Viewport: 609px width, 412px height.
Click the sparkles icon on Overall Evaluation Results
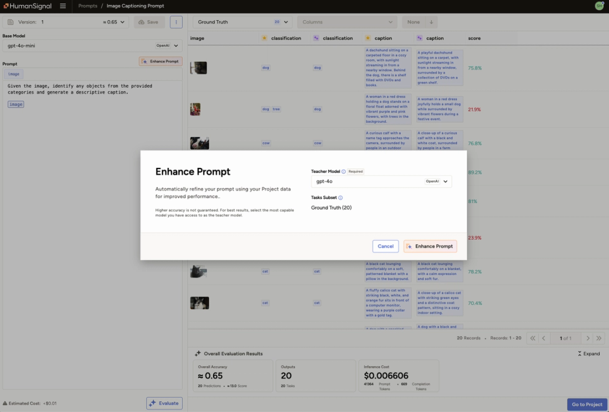click(x=198, y=353)
